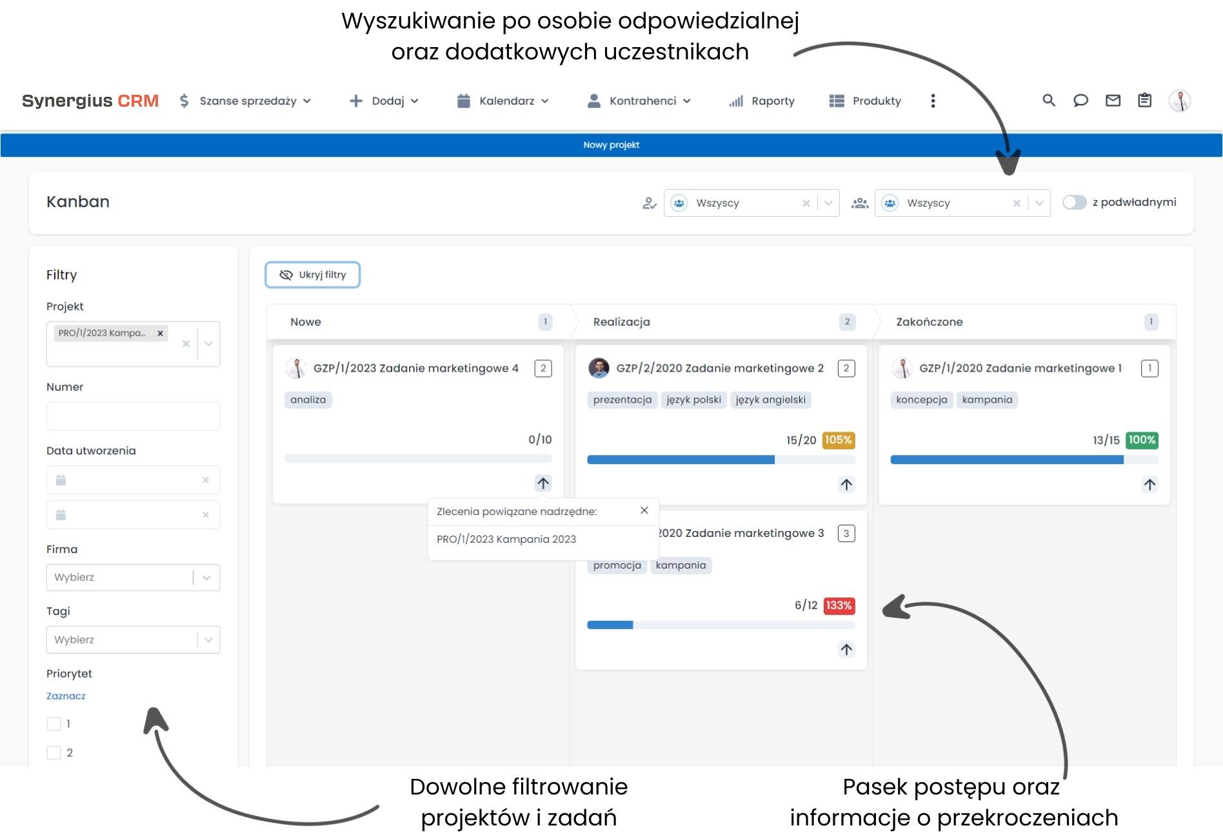Screen dimensions: 1223x839
Task: Check priority checkbox 2
Action: [x=54, y=753]
